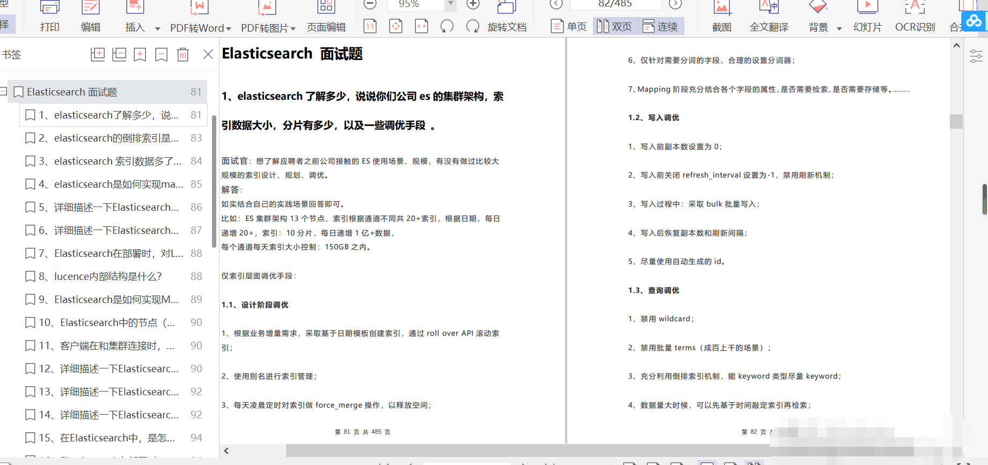The width and height of the screenshot is (988, 465).
Task: Click the document vertical scrollbar thumb
Action: (x=956, y=122)
